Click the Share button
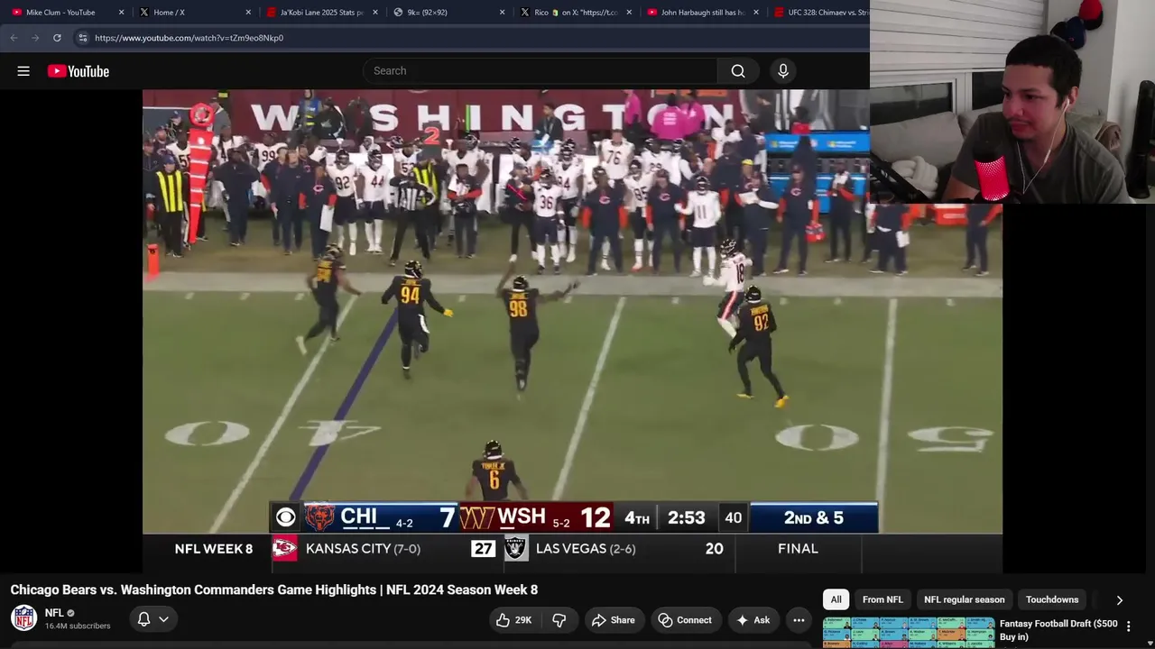 coord(614,620)
